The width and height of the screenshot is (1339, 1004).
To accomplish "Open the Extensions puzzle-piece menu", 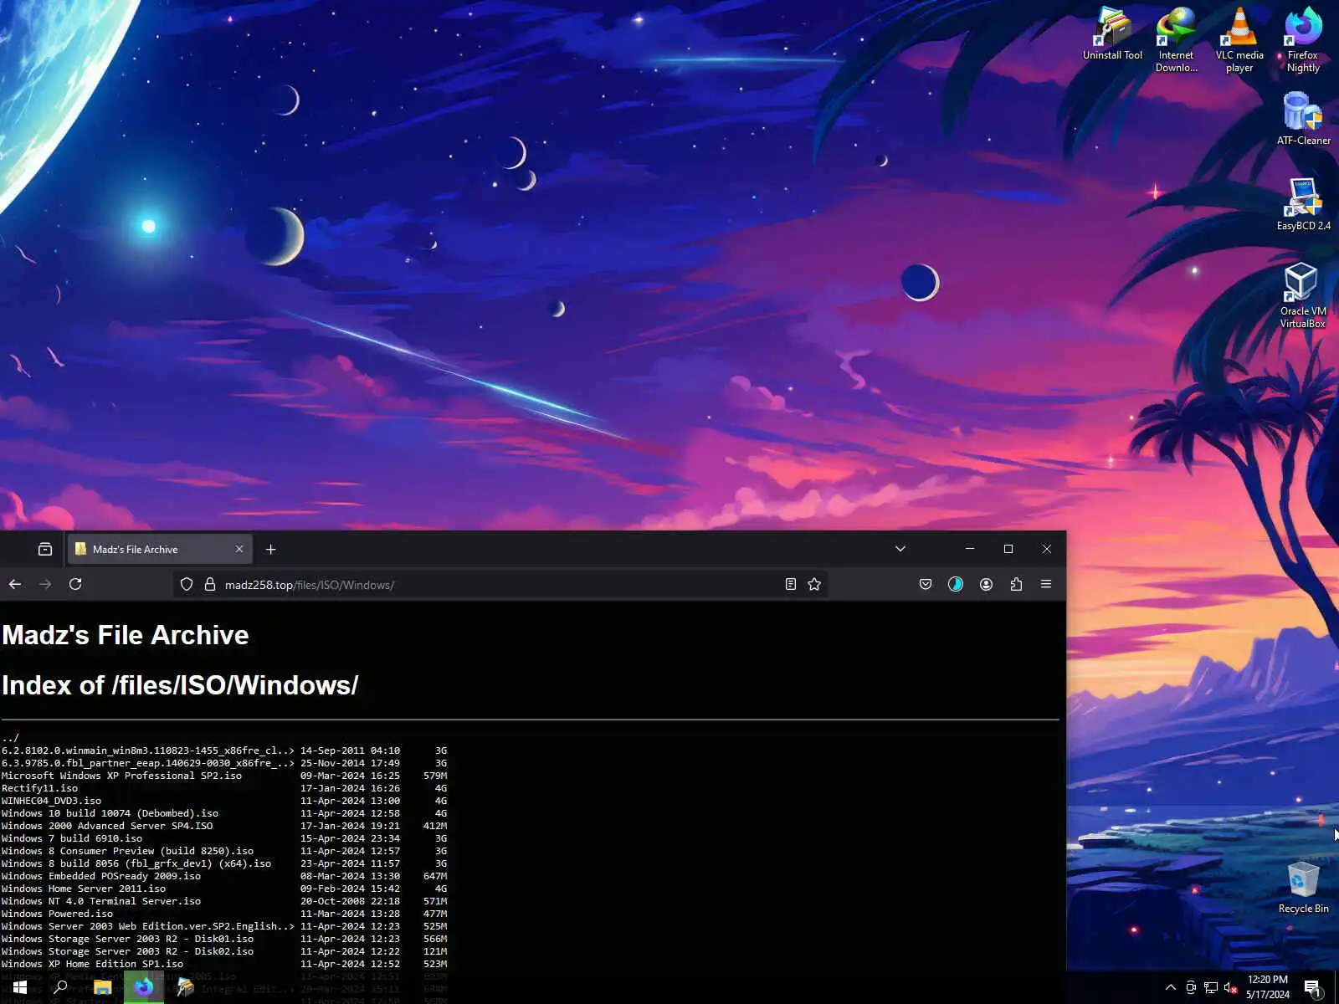I will 1016,584.
